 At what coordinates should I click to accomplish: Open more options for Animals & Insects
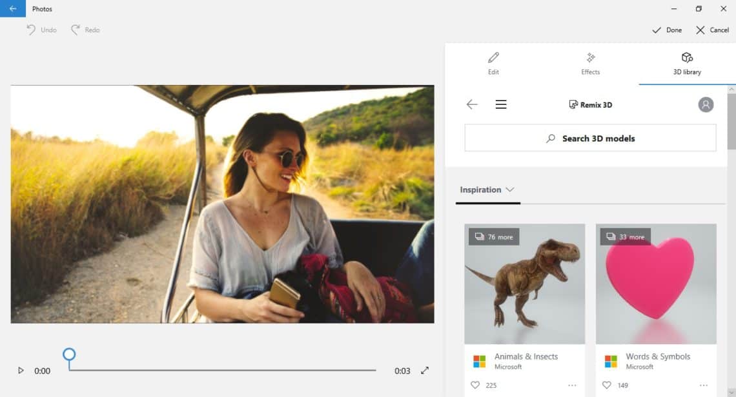click(572, 385)
